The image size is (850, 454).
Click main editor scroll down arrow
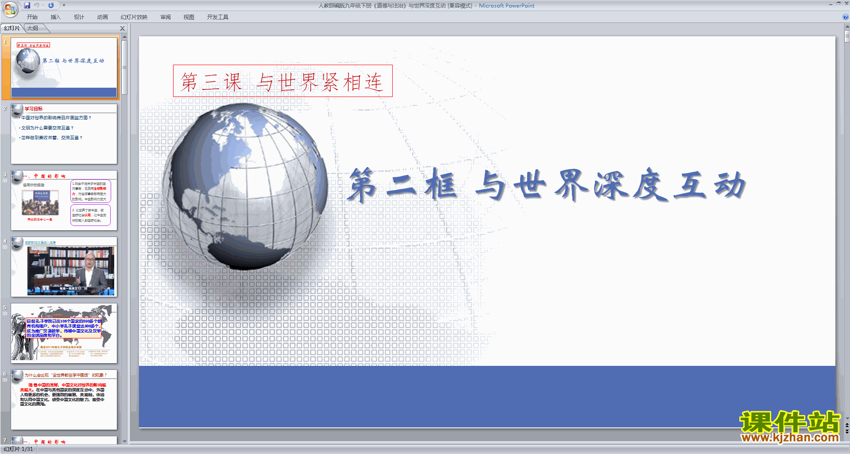(847, 418)
